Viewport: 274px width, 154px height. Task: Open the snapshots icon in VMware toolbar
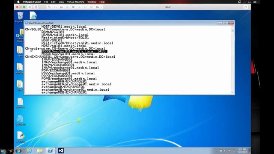[36, 7]
